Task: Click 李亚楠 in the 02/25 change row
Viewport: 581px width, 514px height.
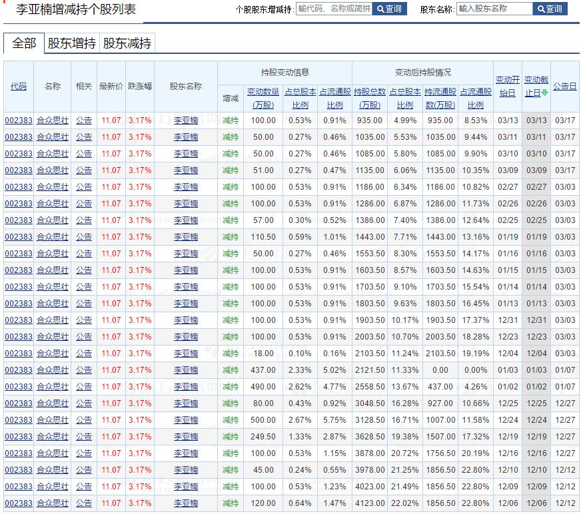Action: [186, 220]
